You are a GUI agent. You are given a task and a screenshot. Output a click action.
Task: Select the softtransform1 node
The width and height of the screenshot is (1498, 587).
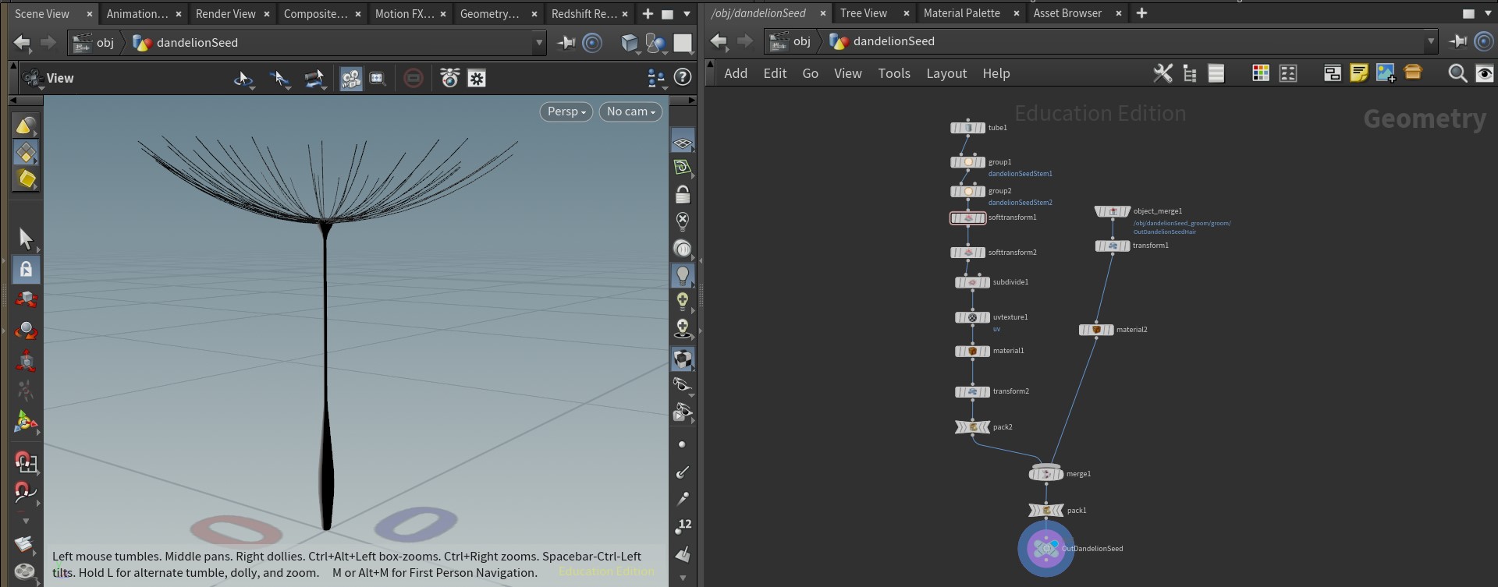(968, 218)
